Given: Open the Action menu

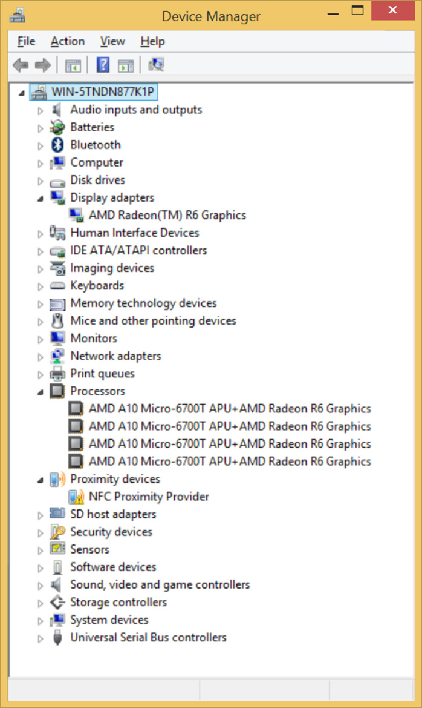Looking at the screenshot, I should point(68,42).
